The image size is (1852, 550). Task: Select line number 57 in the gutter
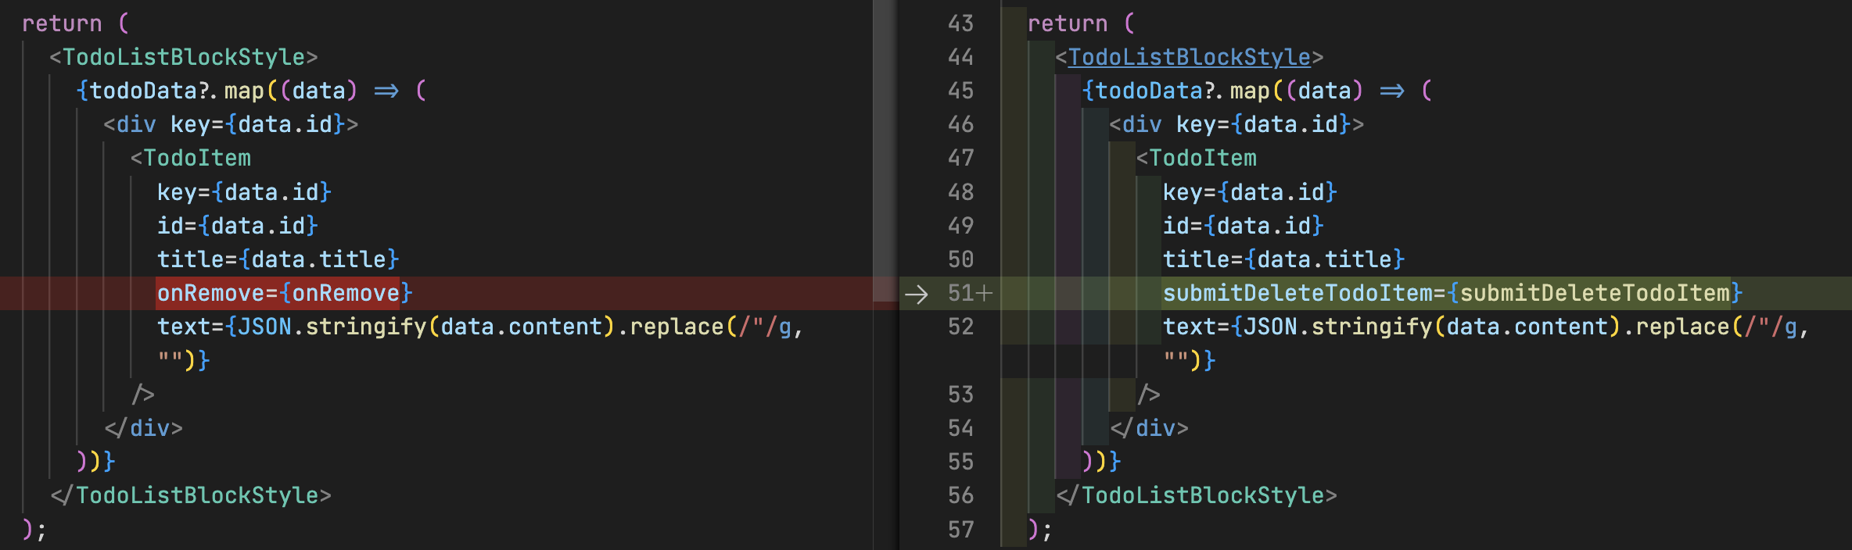(x=960, y=530)
